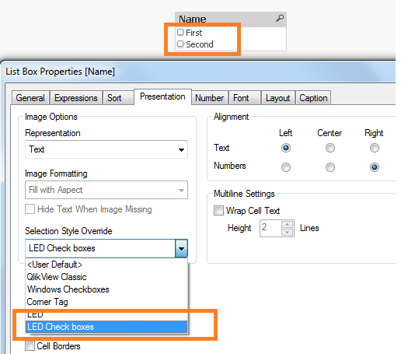
Task: Check the First LED checkbox
Action: pos(180,32)
